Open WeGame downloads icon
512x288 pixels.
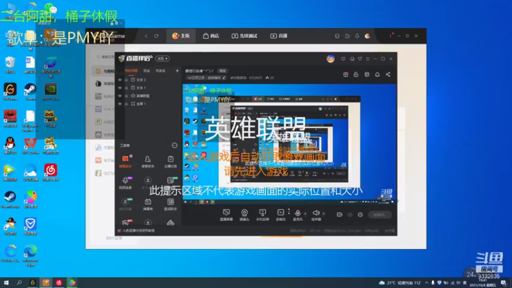[x=357, y=36]
